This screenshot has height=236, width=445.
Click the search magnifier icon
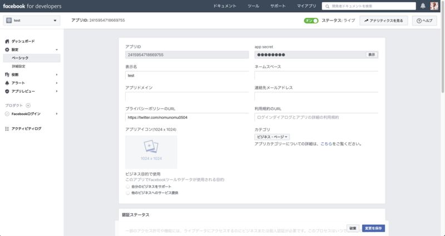click(328, 6)
